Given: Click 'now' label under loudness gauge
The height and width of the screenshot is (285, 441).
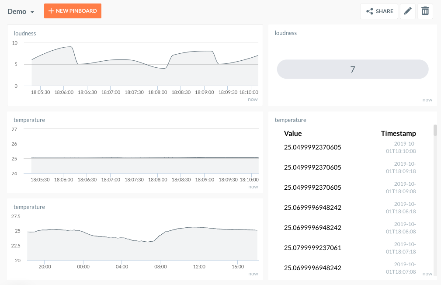Looking at the screenshot, I should point(427,100).
